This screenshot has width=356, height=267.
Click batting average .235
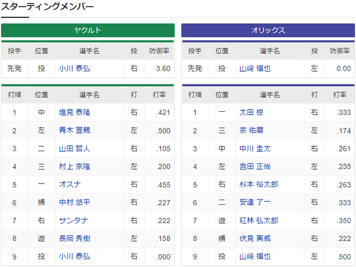click(344, 167)
